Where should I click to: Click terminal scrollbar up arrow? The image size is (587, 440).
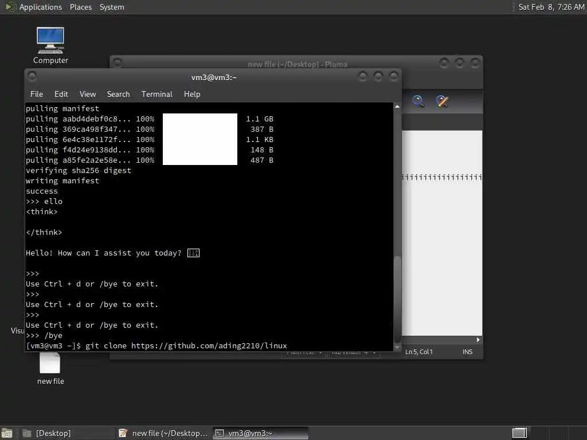pyautogui.click(x=397, y=107)
